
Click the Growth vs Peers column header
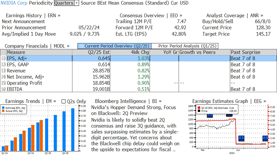click(205, 52)
